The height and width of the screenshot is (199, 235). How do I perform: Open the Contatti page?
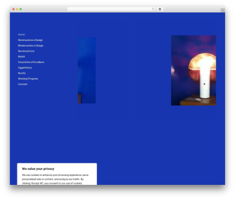pyautogui.click(x=23, y=84)
